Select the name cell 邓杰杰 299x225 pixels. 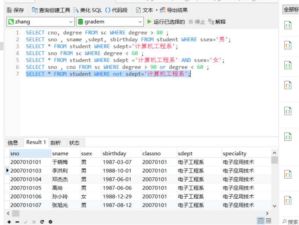point(66,179)
